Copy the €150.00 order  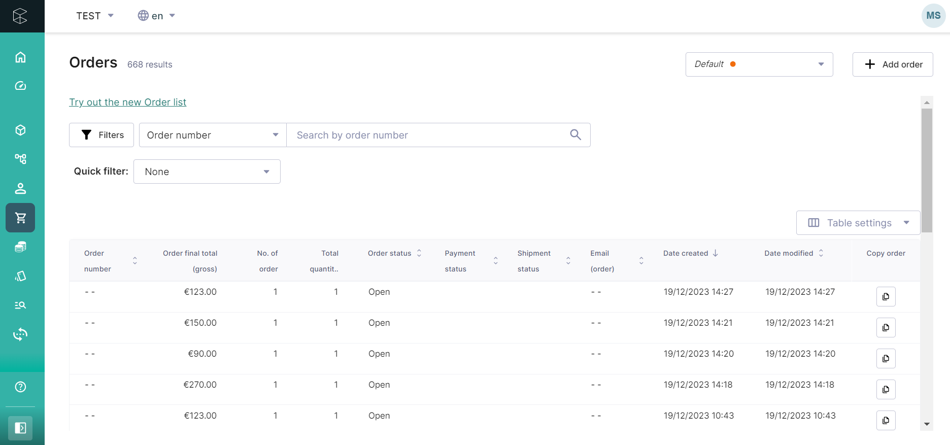click(x=886, y=328)
